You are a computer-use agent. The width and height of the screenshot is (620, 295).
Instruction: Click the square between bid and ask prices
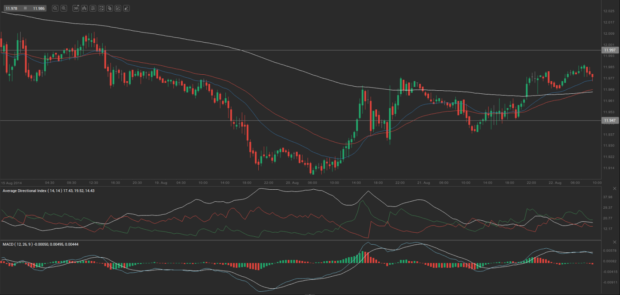click(25, 8)
